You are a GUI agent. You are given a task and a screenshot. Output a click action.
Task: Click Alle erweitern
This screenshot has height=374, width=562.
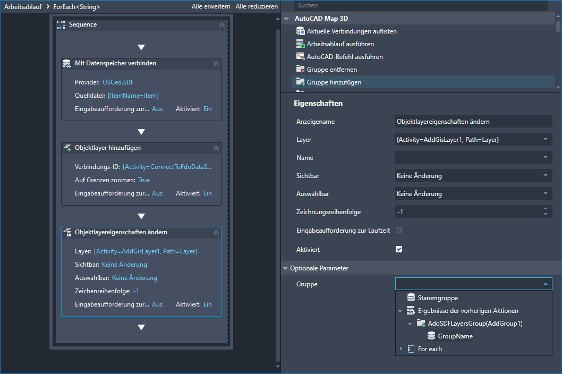point(211,6)
